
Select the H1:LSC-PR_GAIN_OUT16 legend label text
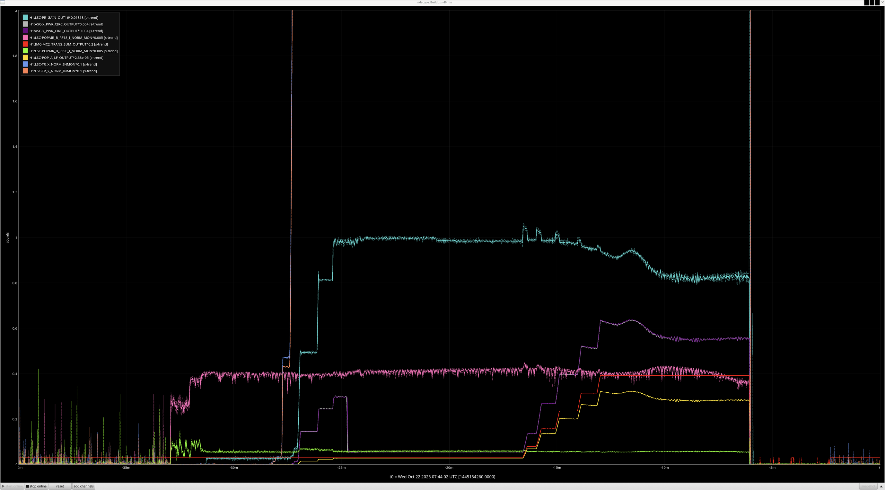click(x=64, y=18)
